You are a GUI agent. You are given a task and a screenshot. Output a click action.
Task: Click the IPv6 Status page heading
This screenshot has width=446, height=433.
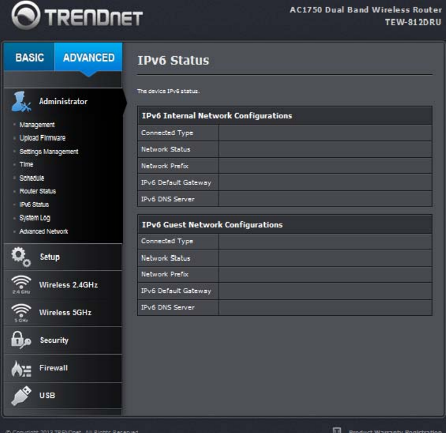[x=173, y=61]
